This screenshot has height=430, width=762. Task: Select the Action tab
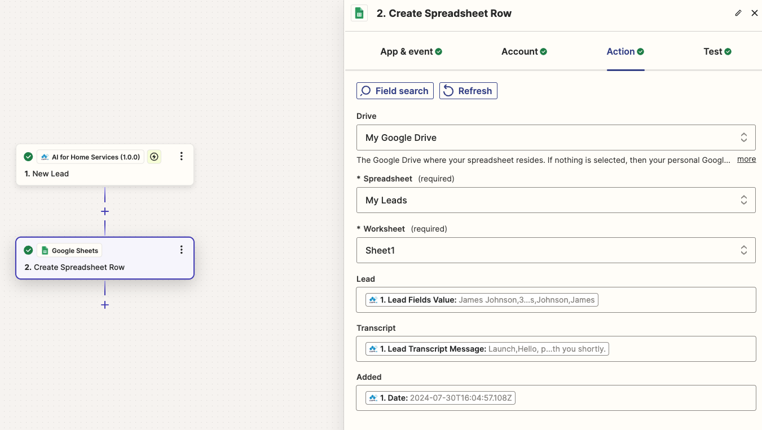[x=626, y=51]
